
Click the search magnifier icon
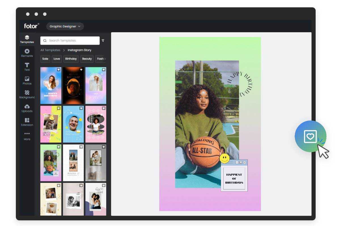45,40
